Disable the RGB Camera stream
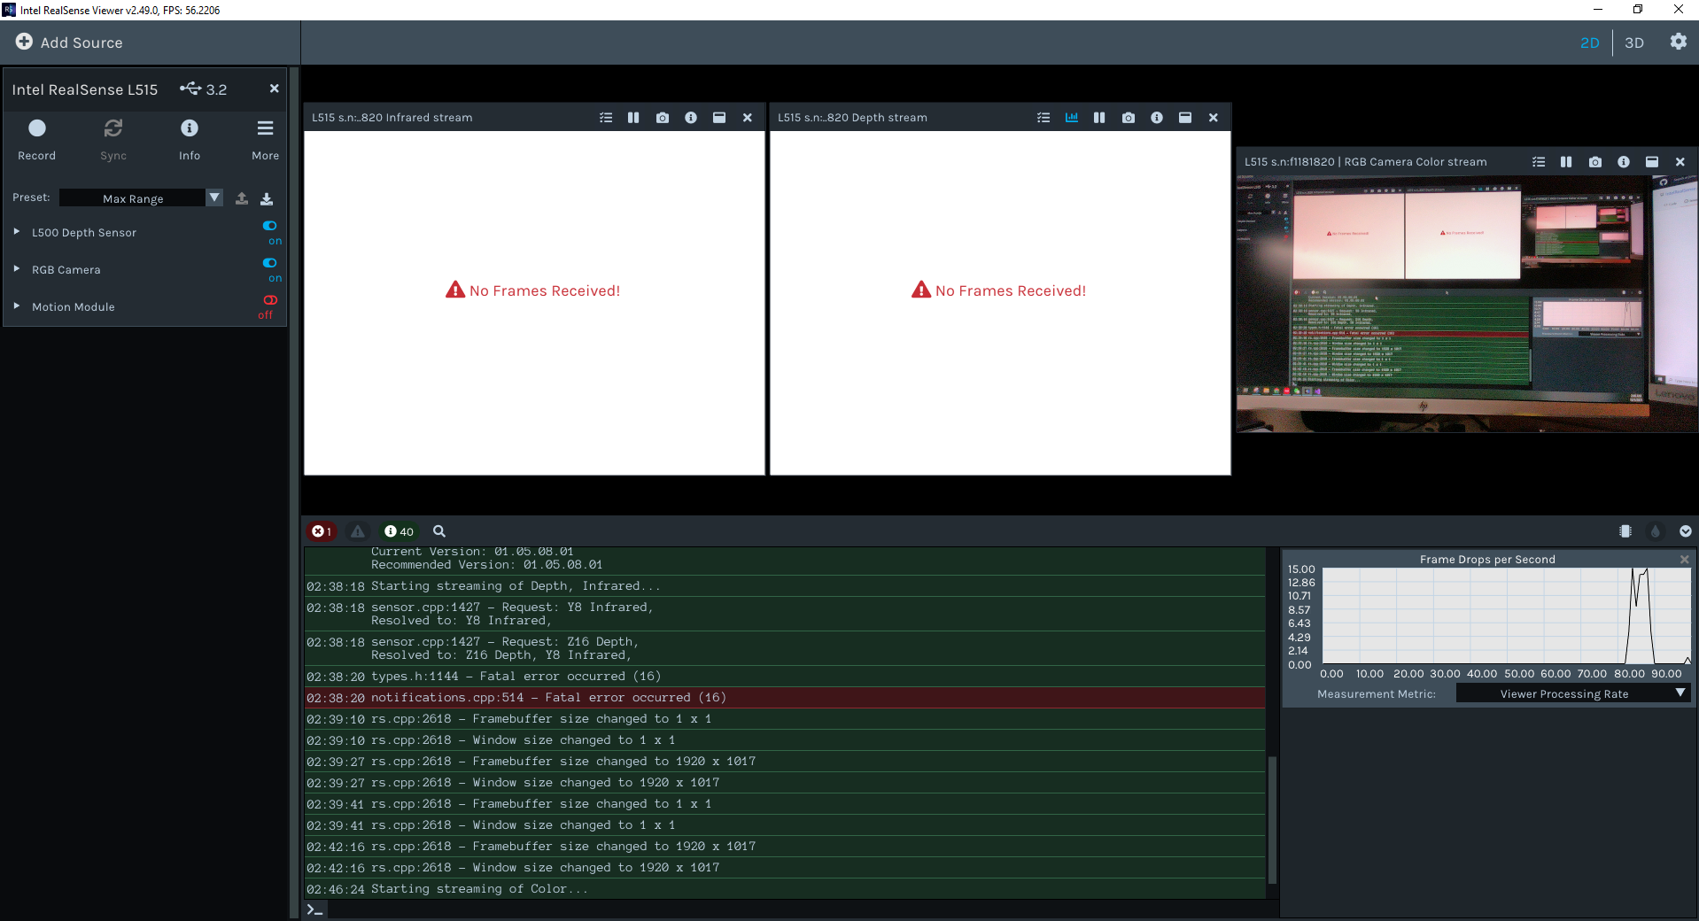 click(270, 263)
